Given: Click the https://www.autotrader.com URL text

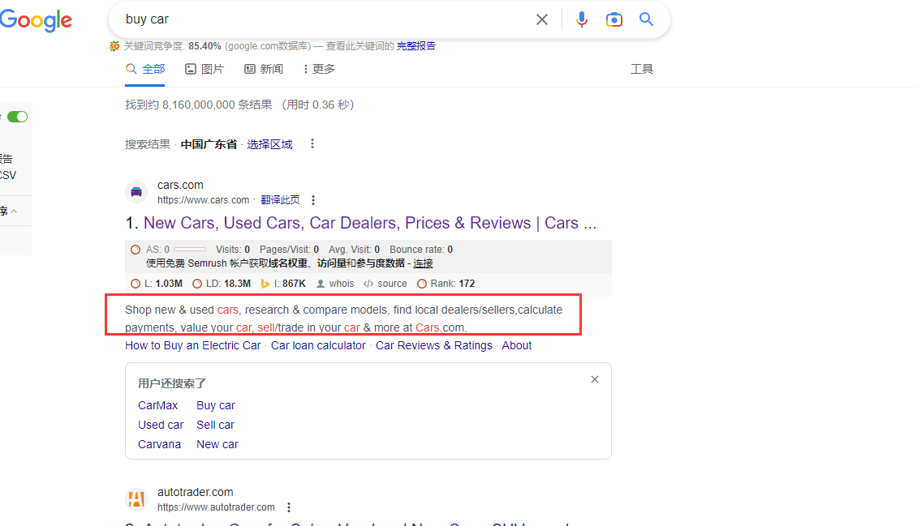Looking at the screenshot, I should 216,507.
